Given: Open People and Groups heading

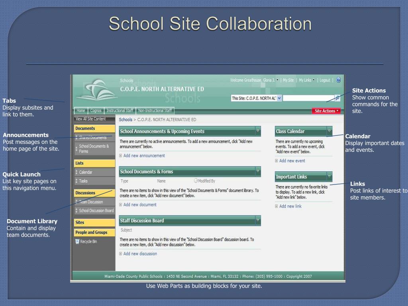Looking at the screenshot, I should pos(94,232).
